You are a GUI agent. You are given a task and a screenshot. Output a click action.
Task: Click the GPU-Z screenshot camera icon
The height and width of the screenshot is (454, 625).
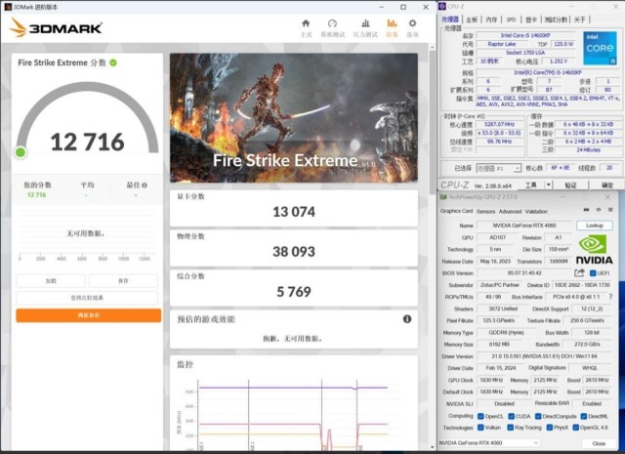586,210
